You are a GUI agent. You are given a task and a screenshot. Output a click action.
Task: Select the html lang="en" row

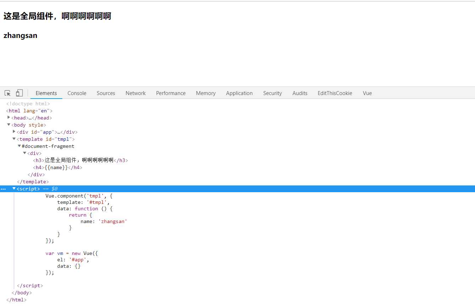[x=29, y=111]
